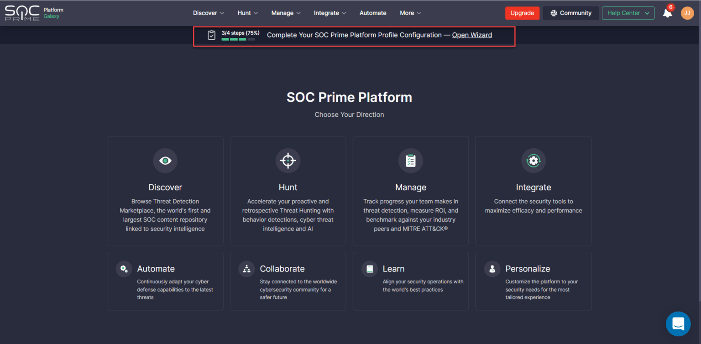Select the Automate gear icon
Image resolution: width=701 pixels, height=344 pixels.
(124, 269)
